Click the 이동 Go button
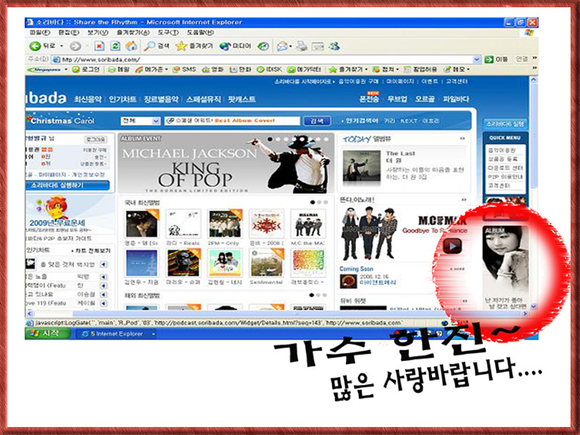580x435 pixels. (496, 59)
